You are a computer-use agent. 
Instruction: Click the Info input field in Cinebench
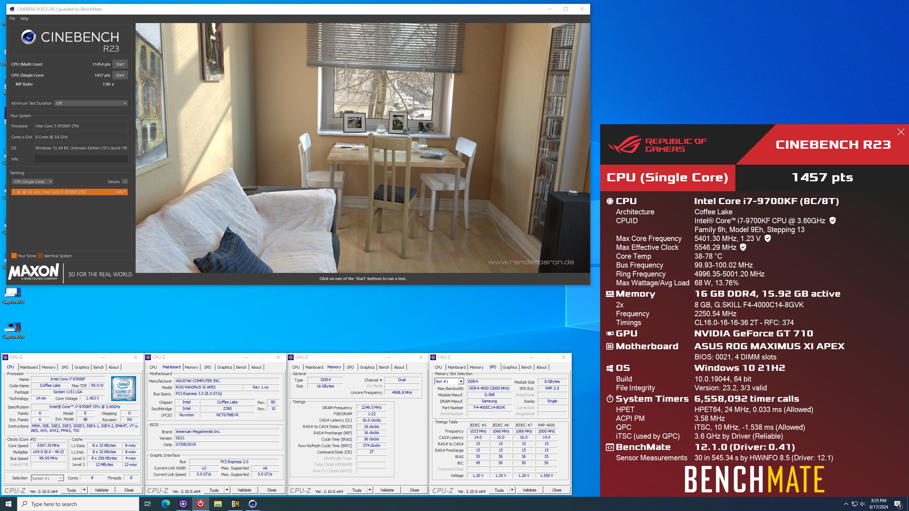81,159
